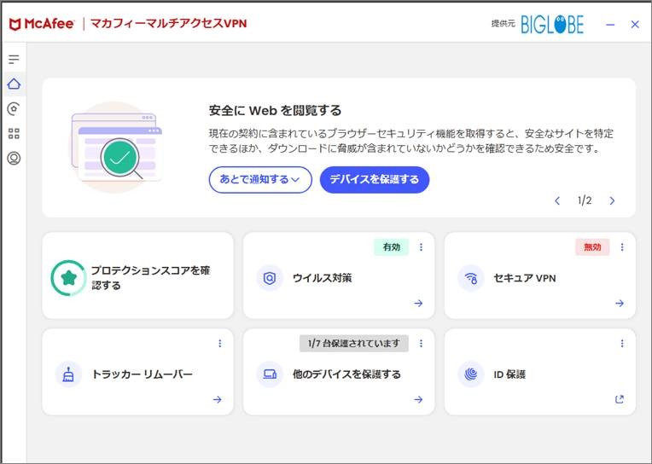Image resolution: width=652 pixels, height=464 pixels.
Task: Click the ID 保護 fingerprint icon
Action: [471, 374]
